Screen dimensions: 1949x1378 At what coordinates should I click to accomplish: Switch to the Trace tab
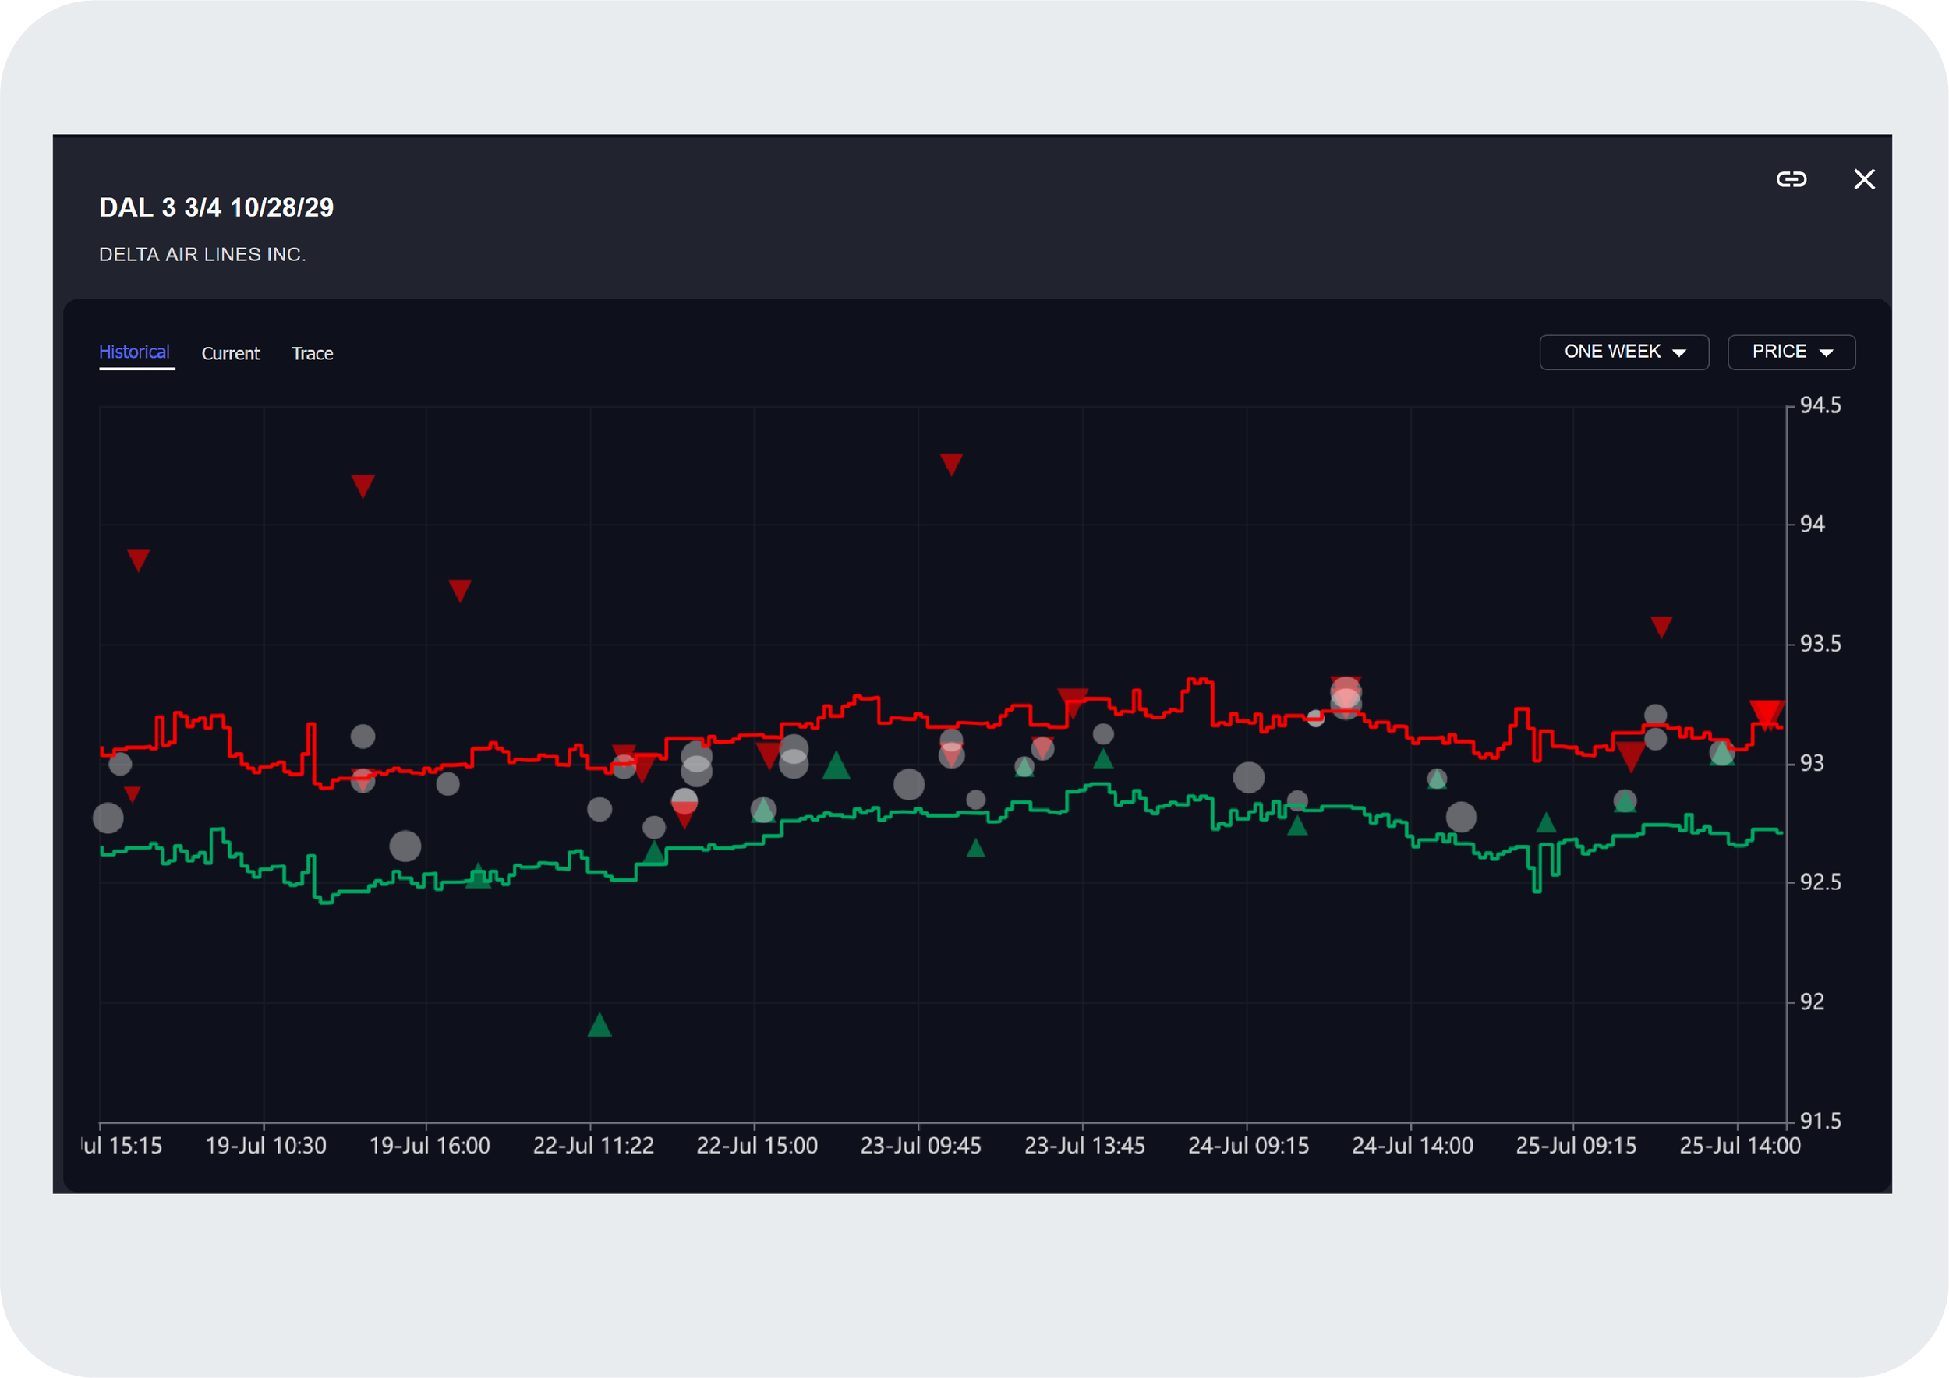click(x=313, y=354)
